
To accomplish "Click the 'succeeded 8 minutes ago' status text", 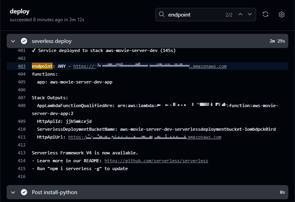I will tap(47, 20).
